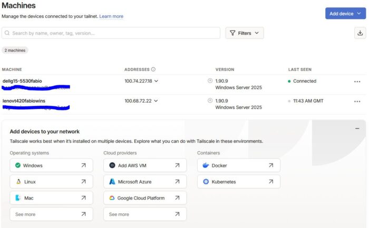Open the Windows install card
The width and height of the screenshot is (369, 228).
tap(51, 165)
